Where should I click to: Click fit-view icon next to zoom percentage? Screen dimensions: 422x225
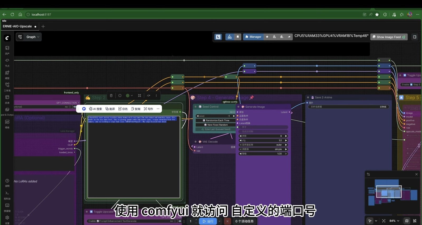click(x=384, y=221)
